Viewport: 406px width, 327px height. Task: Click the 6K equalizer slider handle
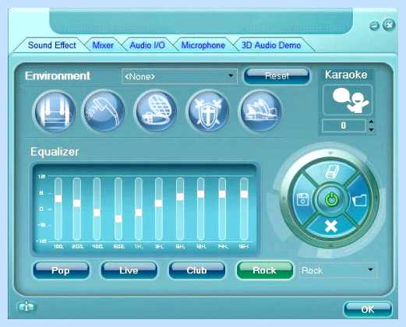coord(180,197)
